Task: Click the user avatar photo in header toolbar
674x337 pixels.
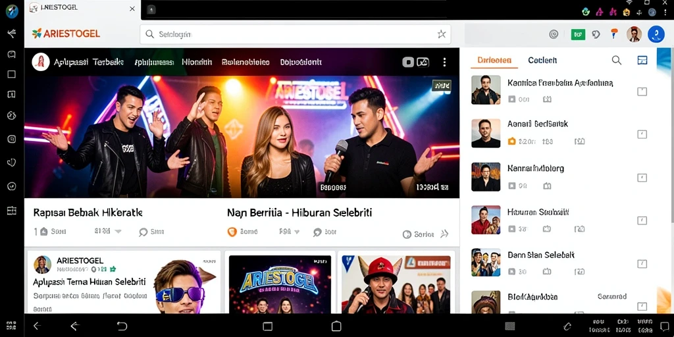Action: [634, 34]
